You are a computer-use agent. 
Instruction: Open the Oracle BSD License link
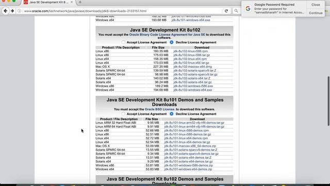pos(160,109)
